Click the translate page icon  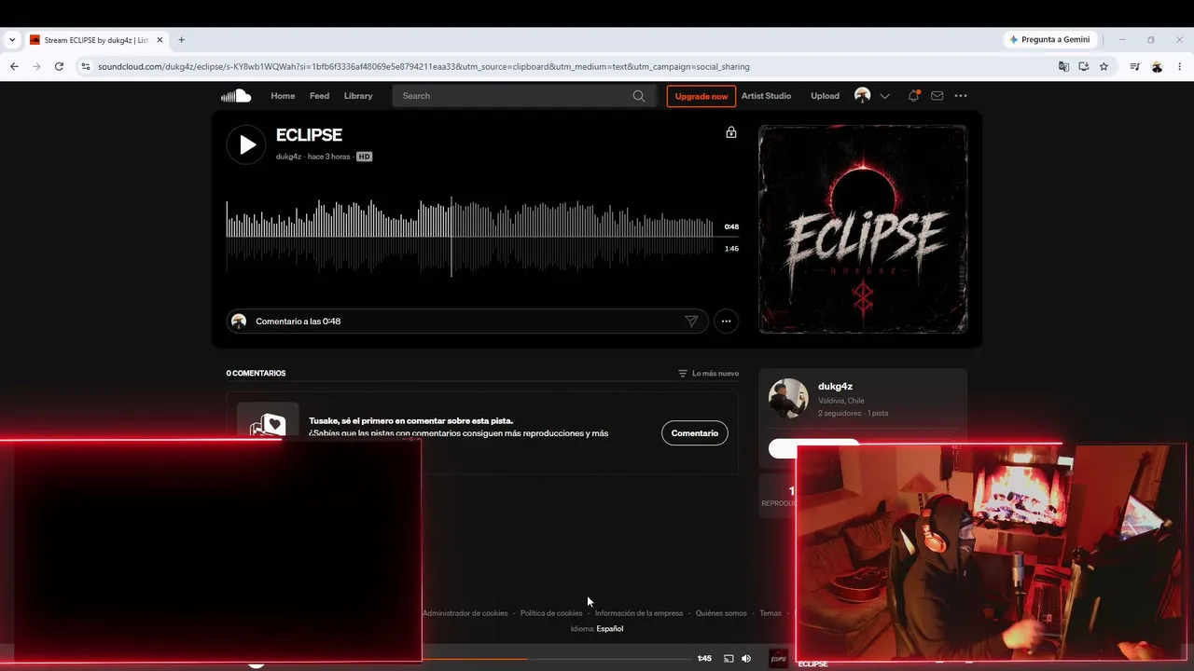[x=1063, y=66]
